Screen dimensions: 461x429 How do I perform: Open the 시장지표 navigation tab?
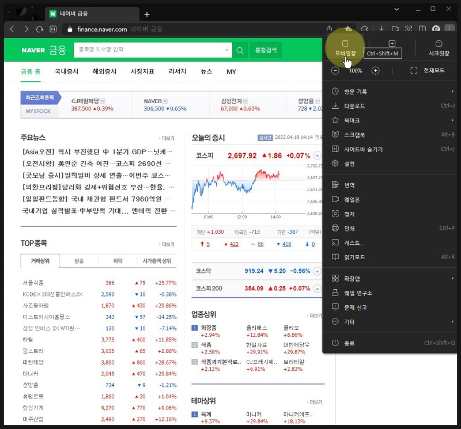(x=142, y=71)
